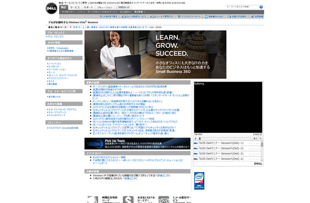Screen dimensions: 310x203
Task: Select the Japan flag icon in breadcrumb
Action: [x=71, y=27]
